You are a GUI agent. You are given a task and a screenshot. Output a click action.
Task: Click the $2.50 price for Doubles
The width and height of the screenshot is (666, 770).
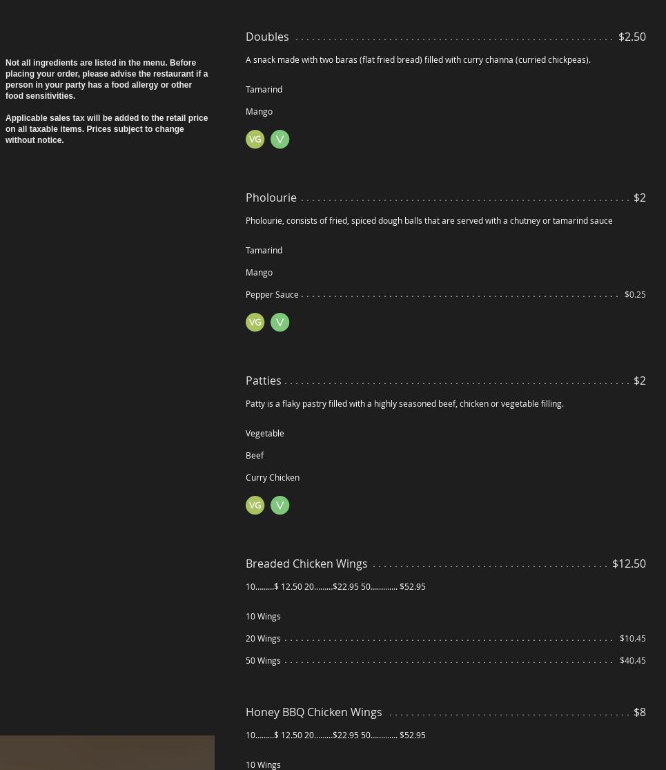[x=631, y=37]
